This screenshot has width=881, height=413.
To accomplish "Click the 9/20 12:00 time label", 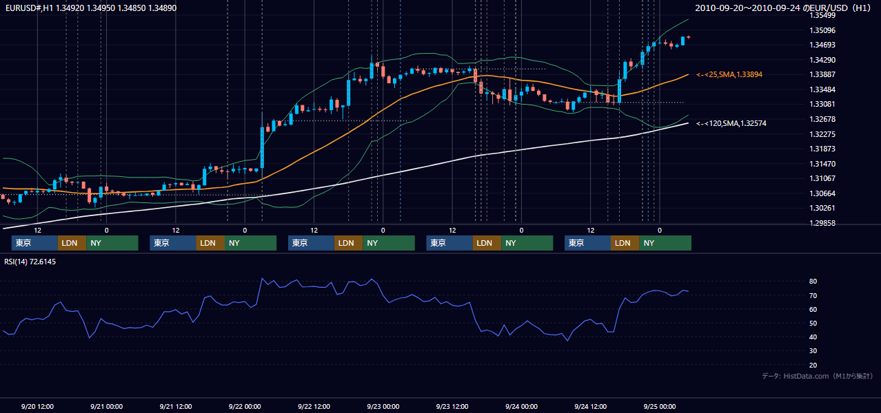I will (37, 406).
